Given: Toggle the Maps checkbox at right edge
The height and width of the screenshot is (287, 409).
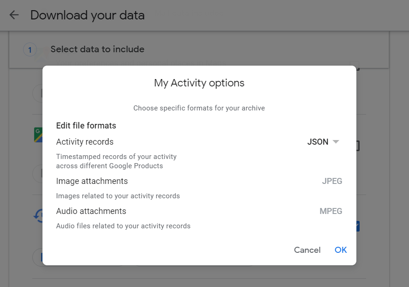Looking at the screenshot, I should coord(358,146).
